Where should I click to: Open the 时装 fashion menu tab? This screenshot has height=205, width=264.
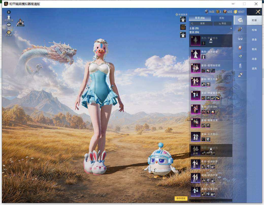254,20
